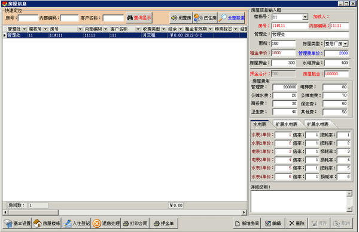Select the table row with room 11#111
The image size is (359, 232).
point(125,35)
